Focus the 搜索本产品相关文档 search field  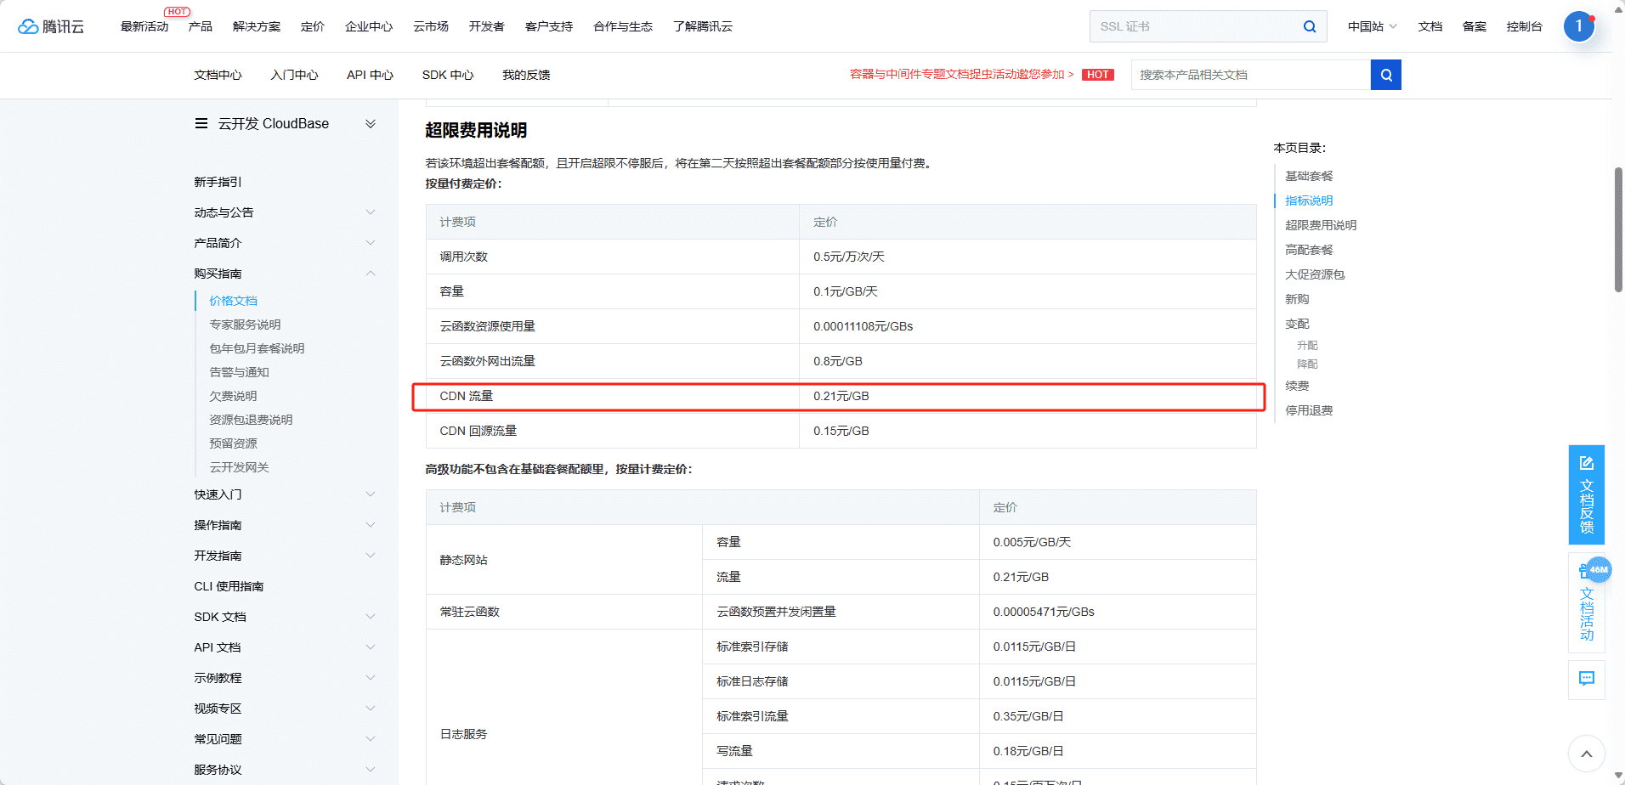click(x=1251, y=75)
